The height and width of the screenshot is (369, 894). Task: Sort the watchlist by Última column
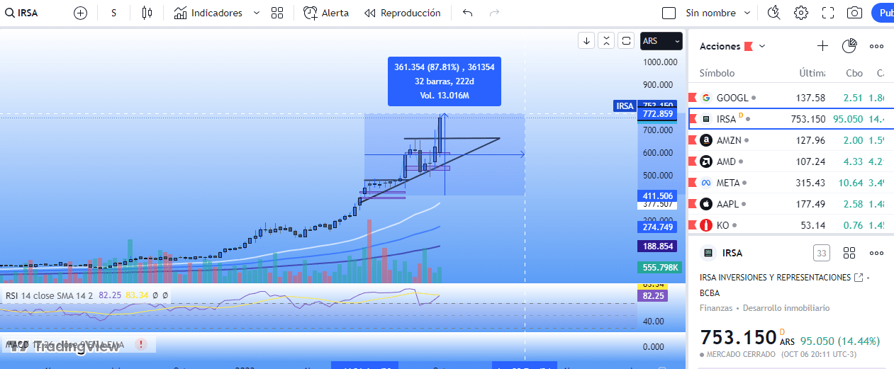[x=812, y=73]
